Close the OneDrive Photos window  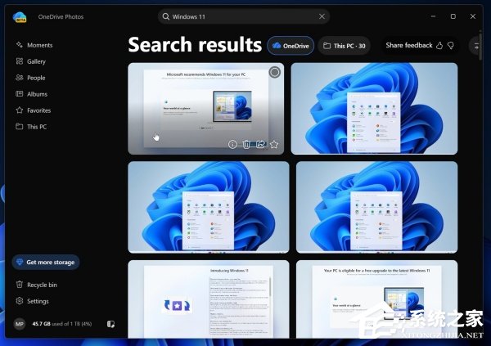click(473, 16)
